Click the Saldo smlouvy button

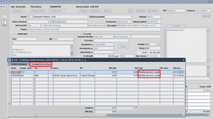click(58, 22)
